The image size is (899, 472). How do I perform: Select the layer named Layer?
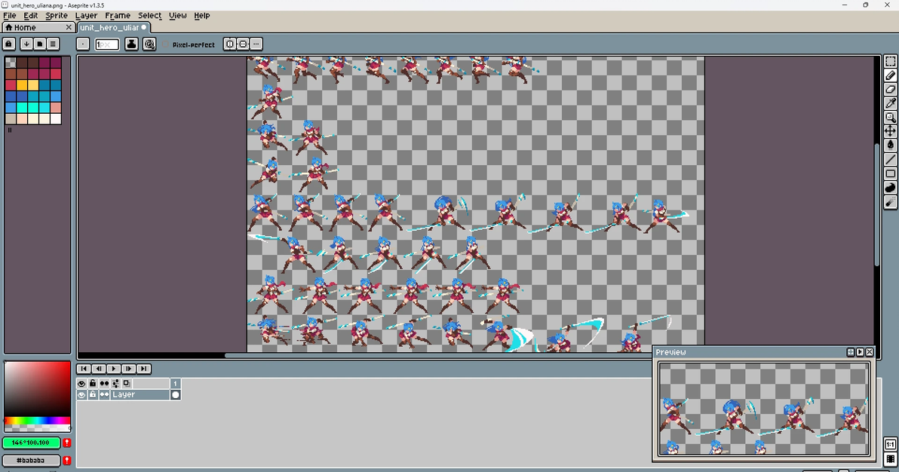[x=140, y=394]
